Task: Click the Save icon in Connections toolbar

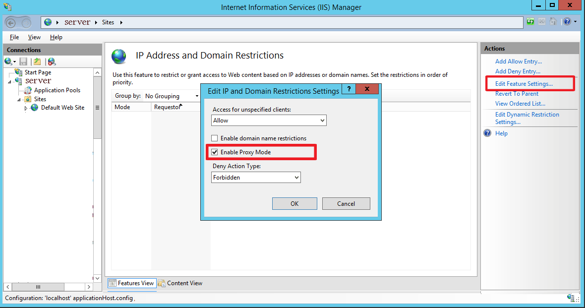Action: tap(23, 62)
